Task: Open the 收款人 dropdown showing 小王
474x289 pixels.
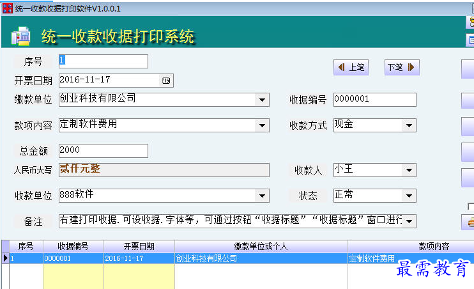Action: tap(409, 170)
